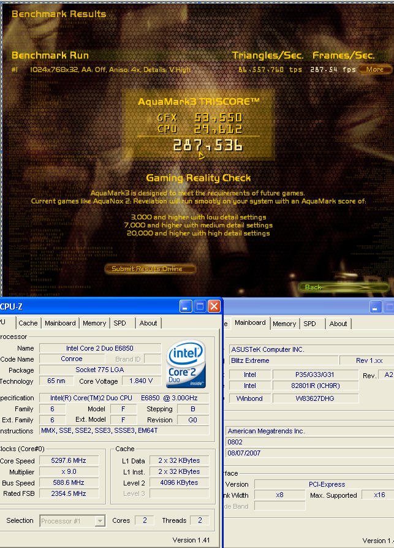This screenshot has width=394, height=548.
Task: Click the More button beside frames per second
Action: [375, 69]
